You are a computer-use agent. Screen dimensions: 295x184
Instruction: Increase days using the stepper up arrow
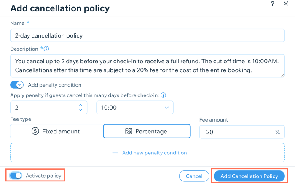pyautogui.click(x=81, y=105)
